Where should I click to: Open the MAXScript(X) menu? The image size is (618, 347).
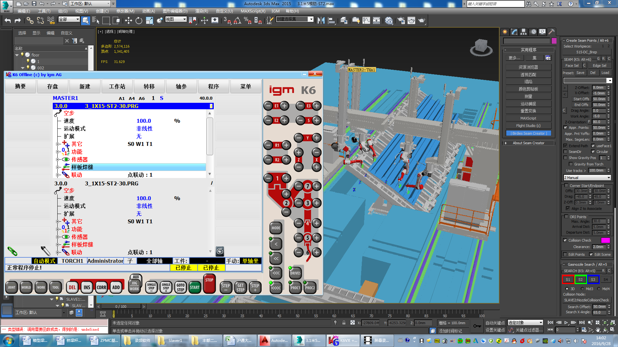tap(253, 11)
